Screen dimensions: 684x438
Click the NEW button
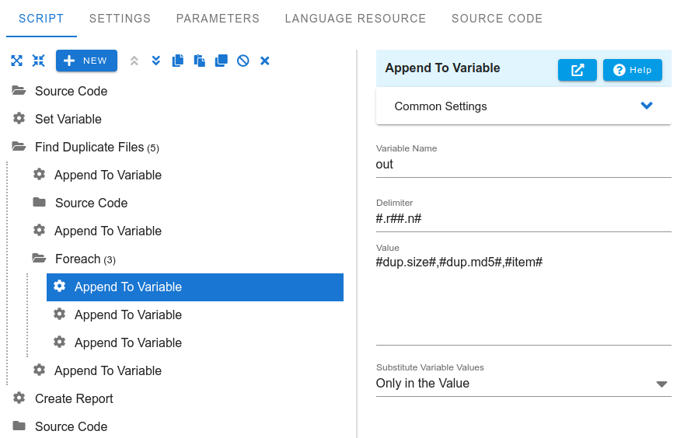pos(86,61)
